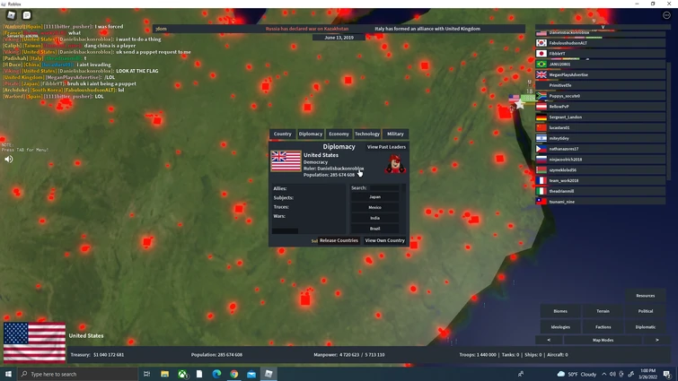Click China flag beside lucastars01
This screenshot has width=678, height=381.
click(x=542, y=127)
